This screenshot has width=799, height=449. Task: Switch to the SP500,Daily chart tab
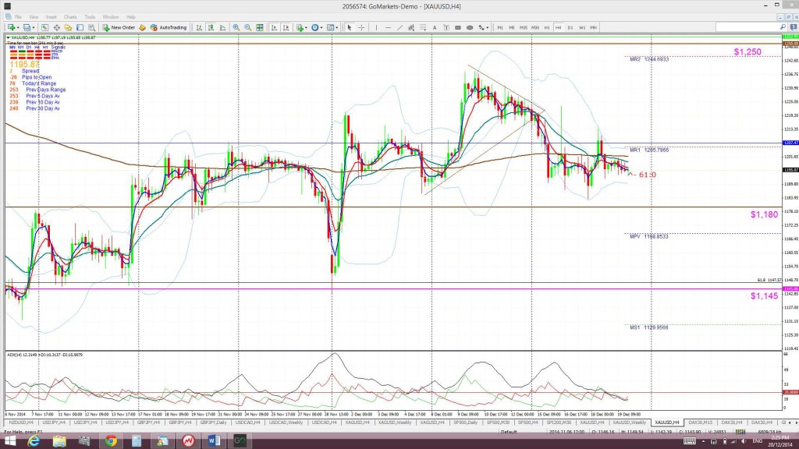coord(466,422)
